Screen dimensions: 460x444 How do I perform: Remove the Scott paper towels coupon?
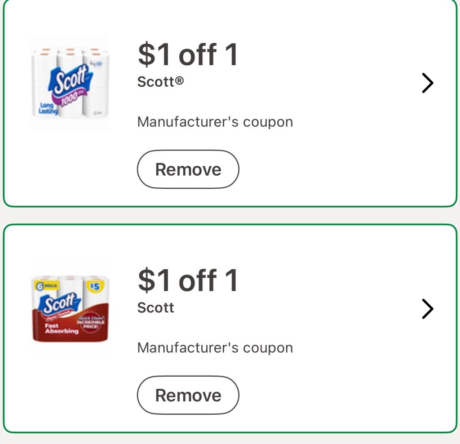(x=188, y=395)
